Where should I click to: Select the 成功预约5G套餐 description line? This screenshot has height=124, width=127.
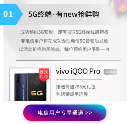tap(64, 32)
